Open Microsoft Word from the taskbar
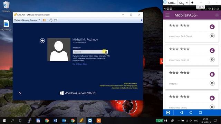Image resolution: width=221 pixels, height=124 pixels. [x=55, y=121]
